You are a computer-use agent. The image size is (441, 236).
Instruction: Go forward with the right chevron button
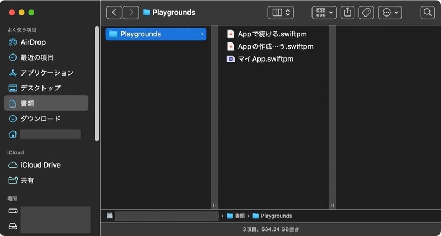(131, 12)
